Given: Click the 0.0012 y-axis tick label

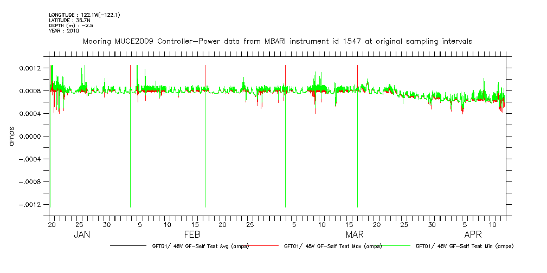Looking at the screenshot, I should coord(31,68).
